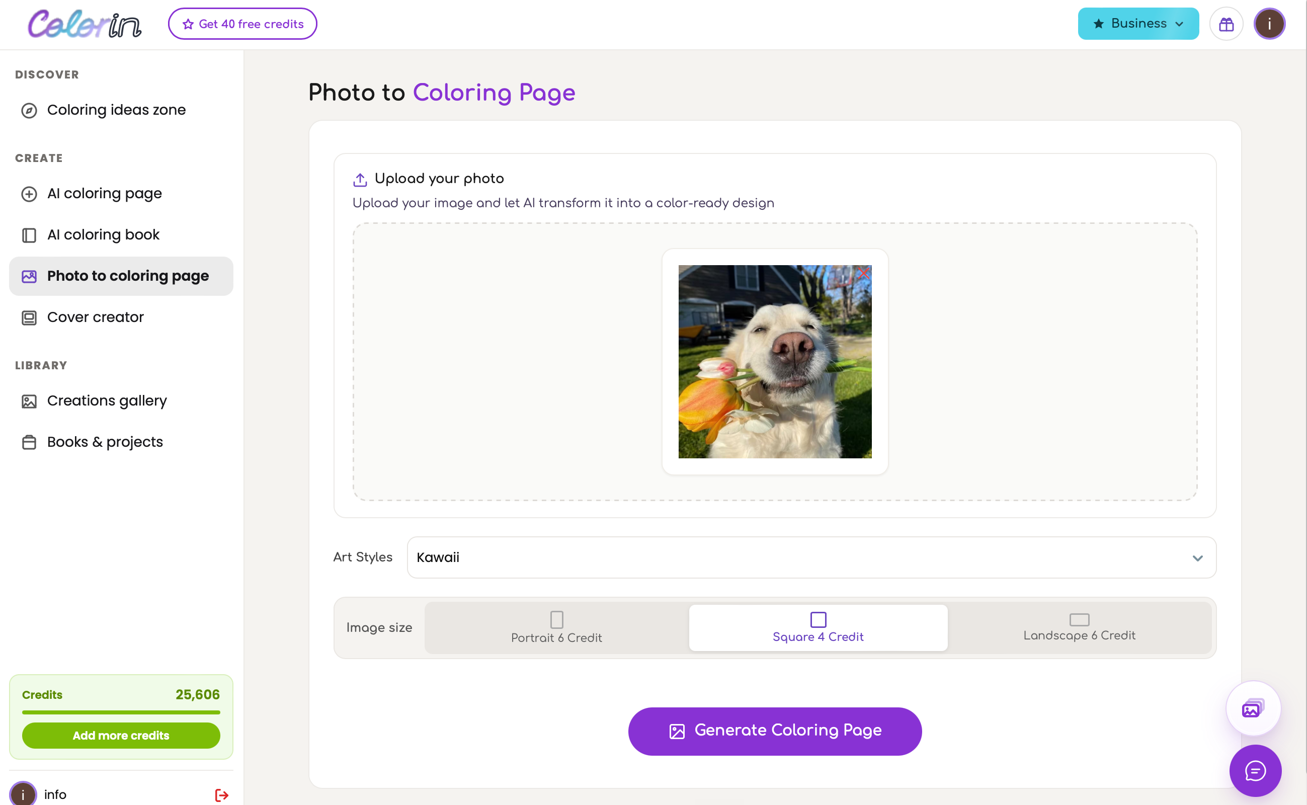
Task: Click the Colorin logo
Action: pos(85,24)
